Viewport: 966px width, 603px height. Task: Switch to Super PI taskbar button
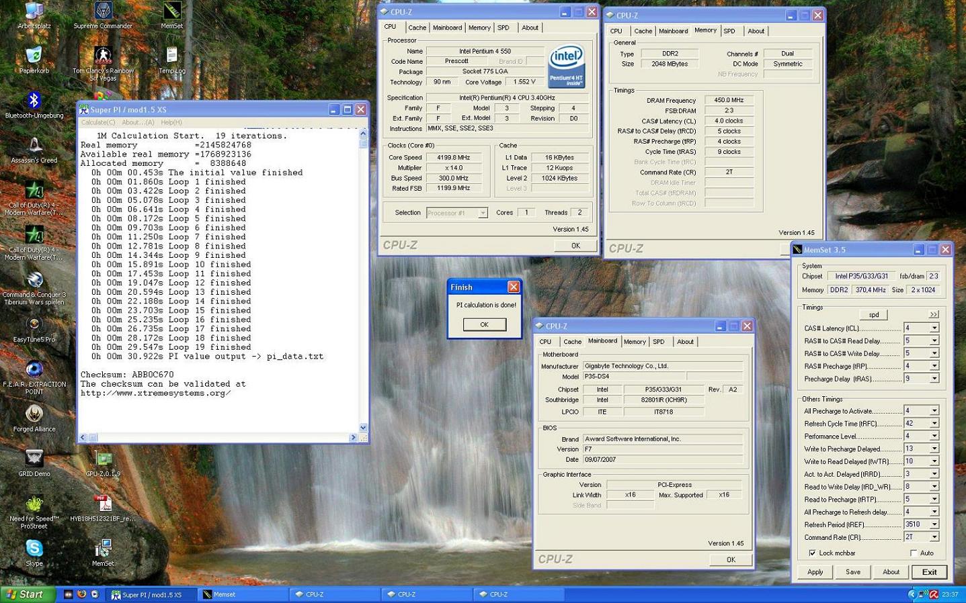pos(152,594)
